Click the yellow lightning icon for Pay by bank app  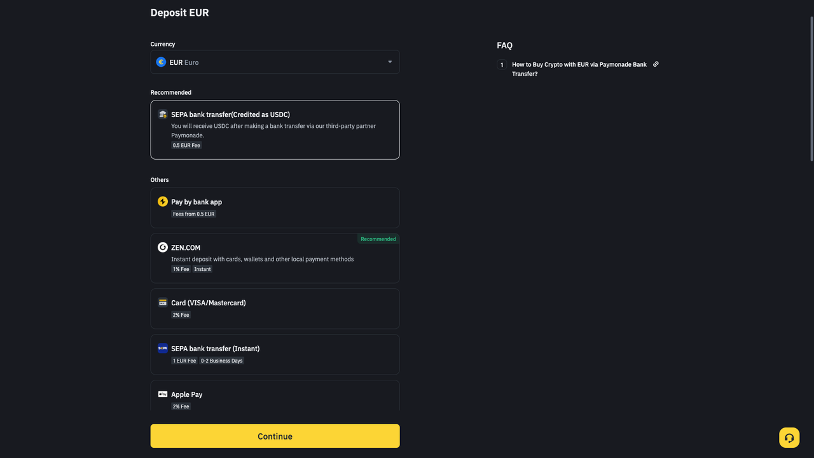[163, 201]
